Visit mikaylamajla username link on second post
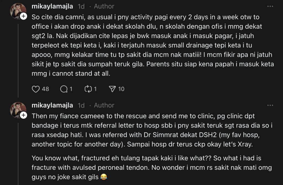The width and height of the screenshot is (283, 185). coord(52,105)
